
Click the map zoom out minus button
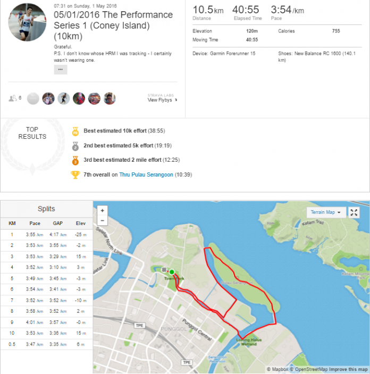[x=102, y=220]
